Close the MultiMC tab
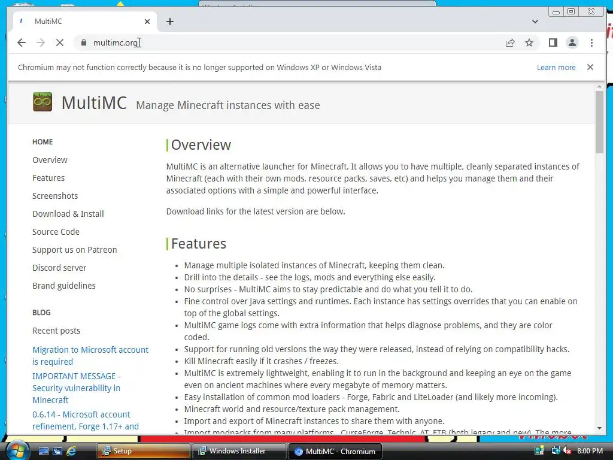Screen dimensions: 613x460 (147, 22)
